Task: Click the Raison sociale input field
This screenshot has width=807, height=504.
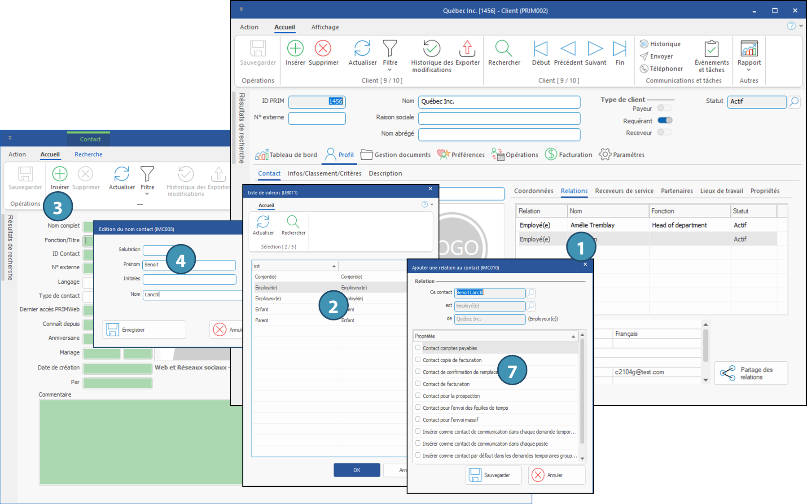Action: pyautogui.click(x=499, y=118)
